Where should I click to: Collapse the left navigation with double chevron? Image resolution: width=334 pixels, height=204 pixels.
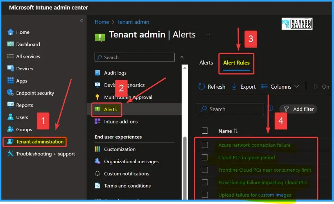click(82, 20)
